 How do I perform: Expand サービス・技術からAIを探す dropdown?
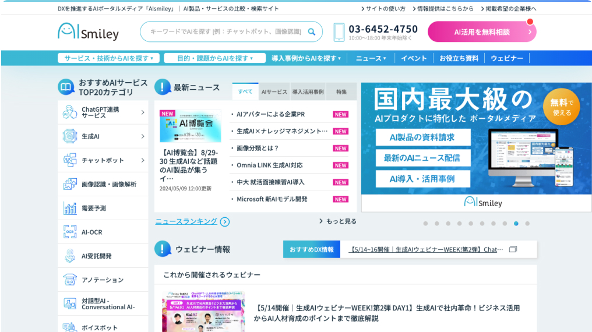pyautogui.click(x=108, y=58)
